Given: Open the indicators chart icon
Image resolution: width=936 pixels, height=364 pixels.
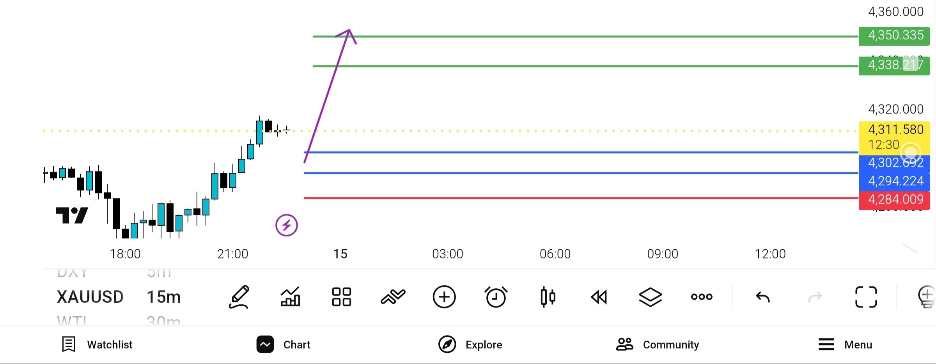Looking at the screenshot, I should coord(290,297).
